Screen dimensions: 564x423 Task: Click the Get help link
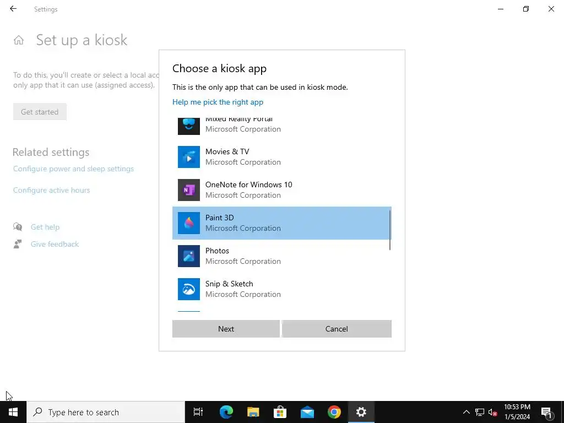[45, 227]
